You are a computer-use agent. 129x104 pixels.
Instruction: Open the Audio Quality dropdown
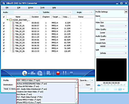[114, 39]
